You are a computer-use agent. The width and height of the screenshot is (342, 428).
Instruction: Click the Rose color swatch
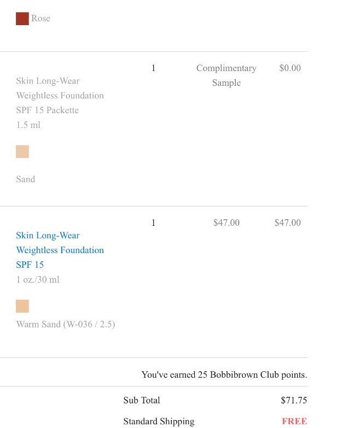pos(22,19)
